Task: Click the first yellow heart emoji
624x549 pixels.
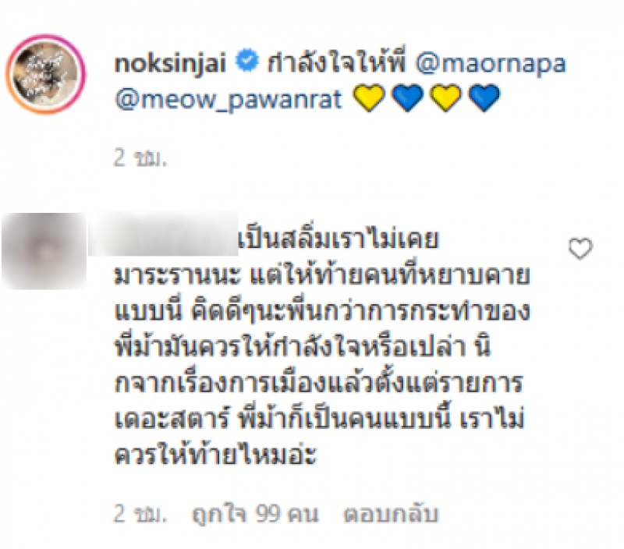Action: tap(369, 97)
